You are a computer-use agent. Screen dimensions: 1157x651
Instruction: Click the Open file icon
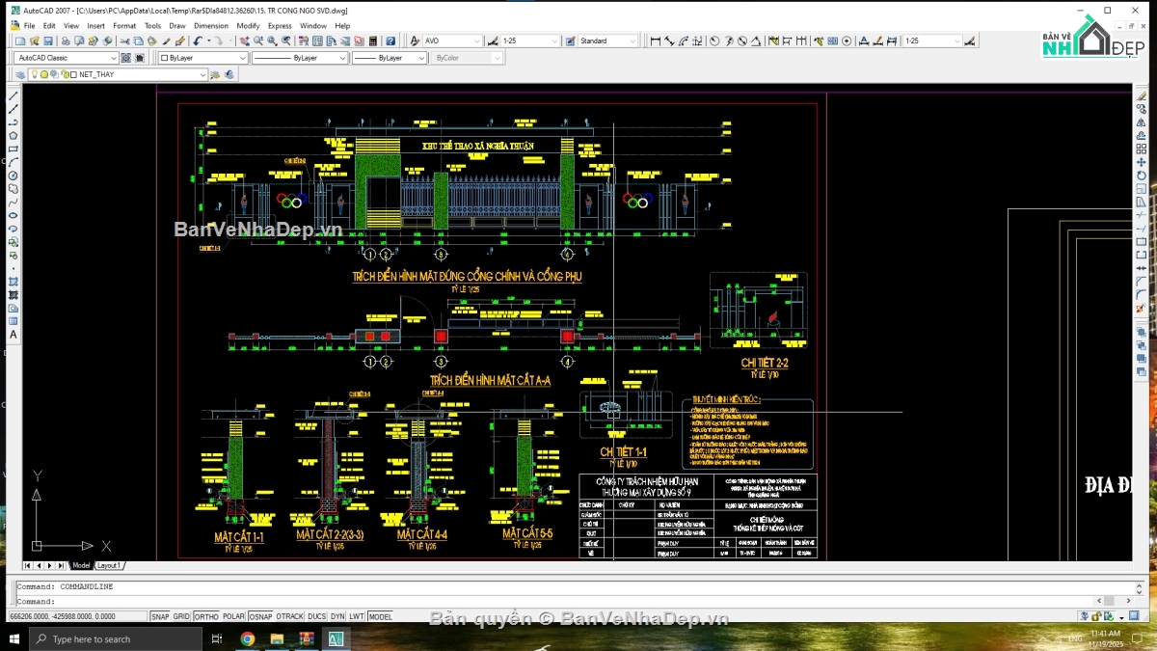click(x=34, y=41)
